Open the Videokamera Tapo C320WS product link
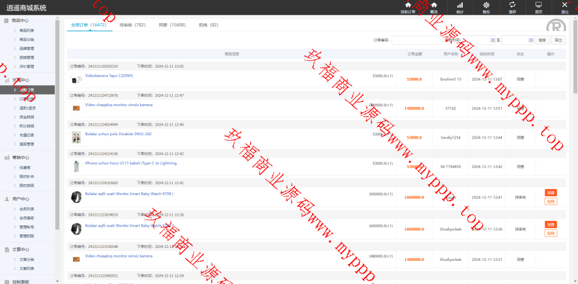 109,76
